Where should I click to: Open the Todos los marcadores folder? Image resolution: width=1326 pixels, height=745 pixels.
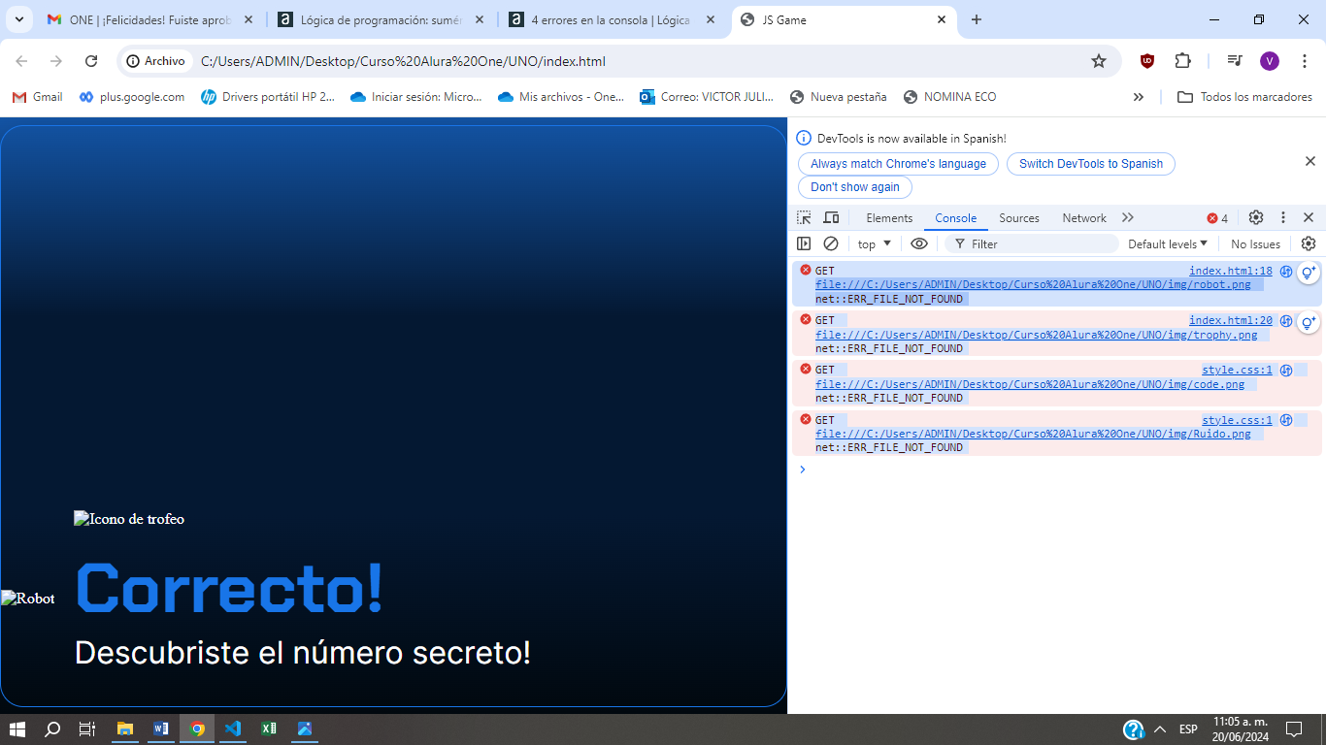pos(1244,97)
